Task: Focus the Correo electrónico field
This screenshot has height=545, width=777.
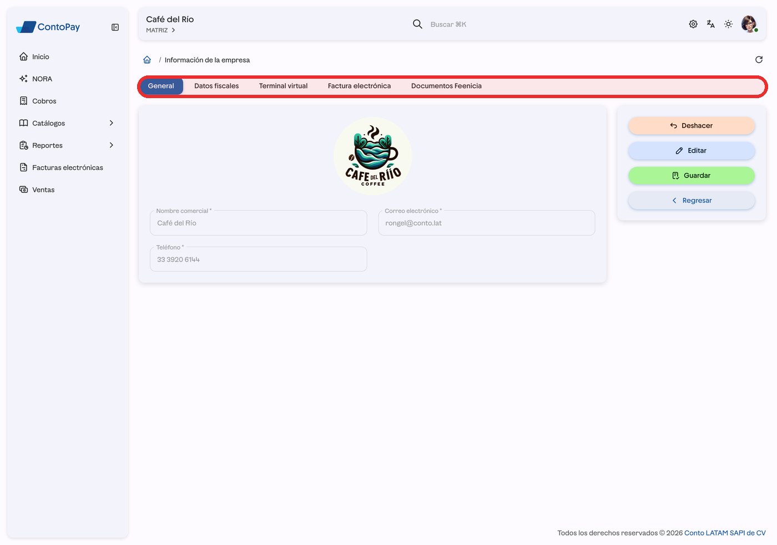Action: pyautogui.click(x=487, y=223)
